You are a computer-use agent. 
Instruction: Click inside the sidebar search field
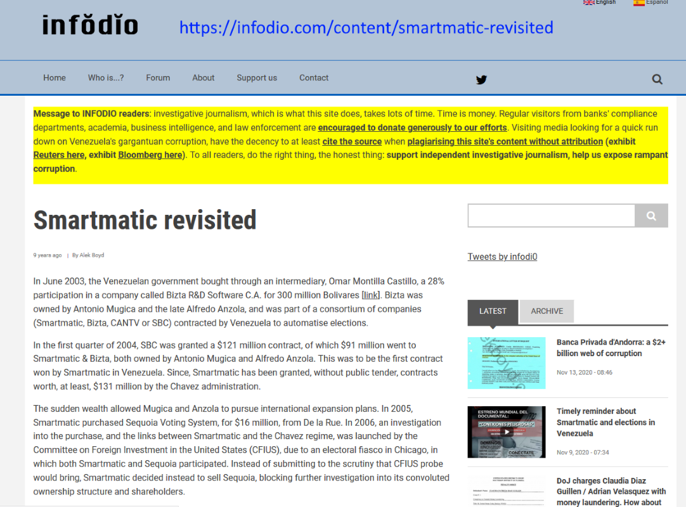(x=551, y=215)
